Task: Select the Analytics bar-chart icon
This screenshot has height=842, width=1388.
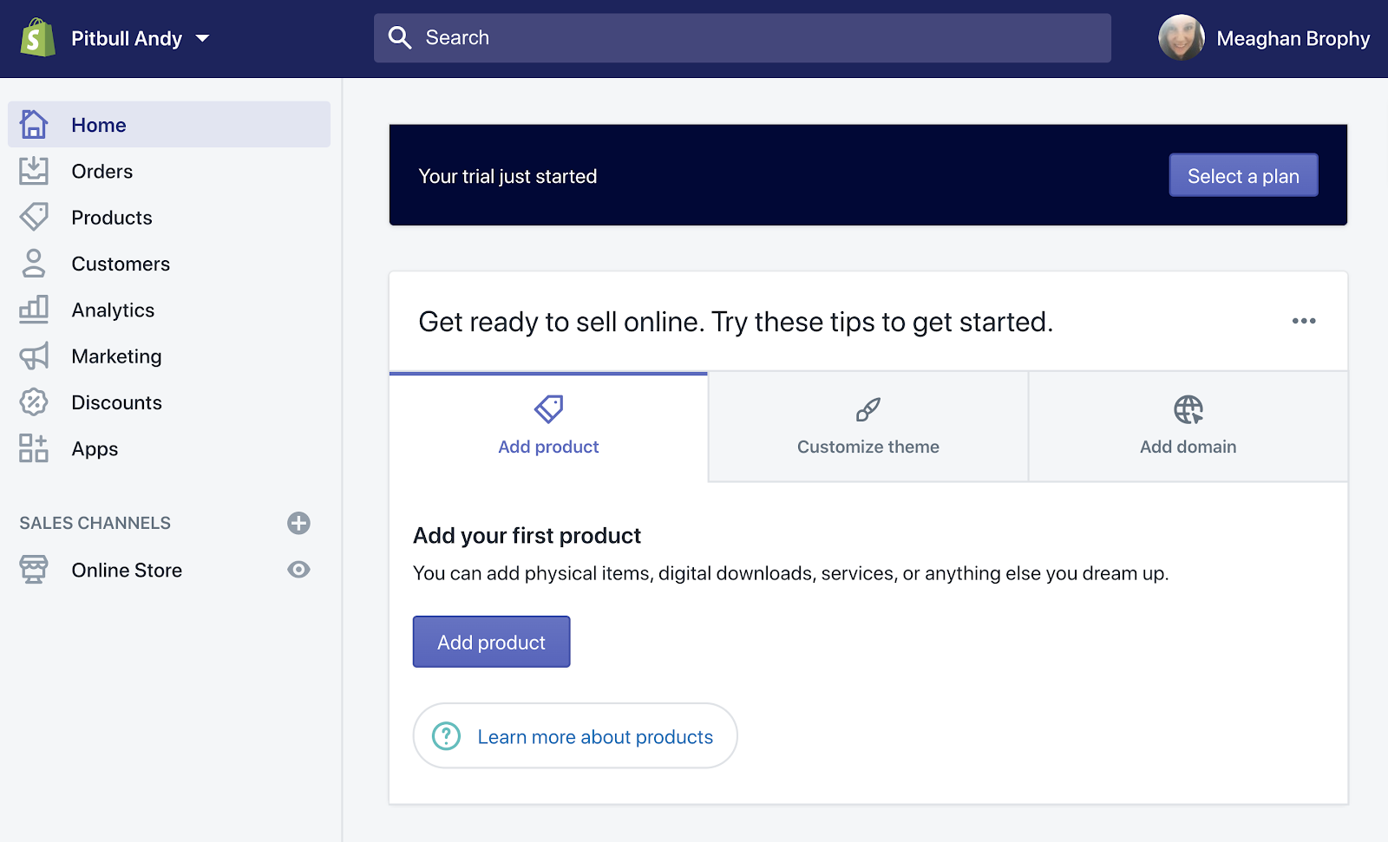Action: (x=34, y=310)
